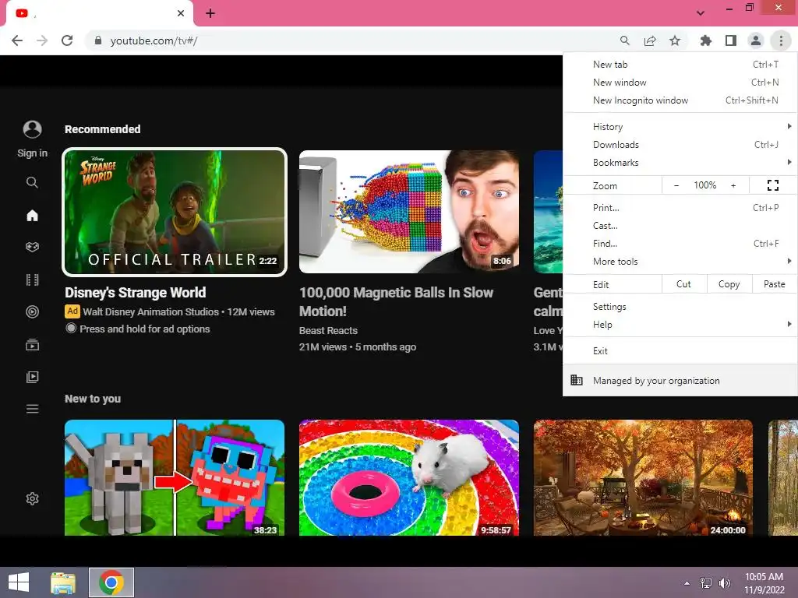Reload the YouTube page

pos(67,40)
